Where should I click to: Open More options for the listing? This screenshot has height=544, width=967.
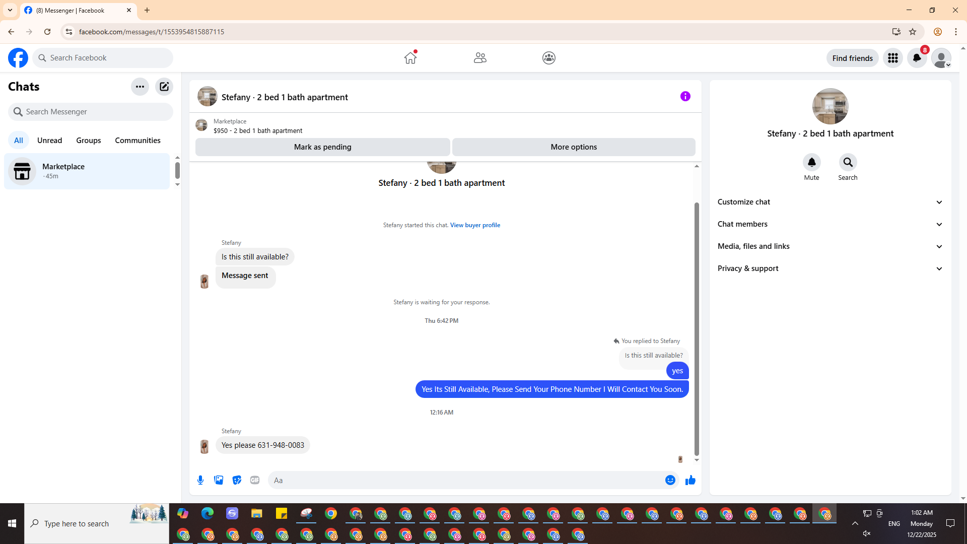tap(574, 147)
